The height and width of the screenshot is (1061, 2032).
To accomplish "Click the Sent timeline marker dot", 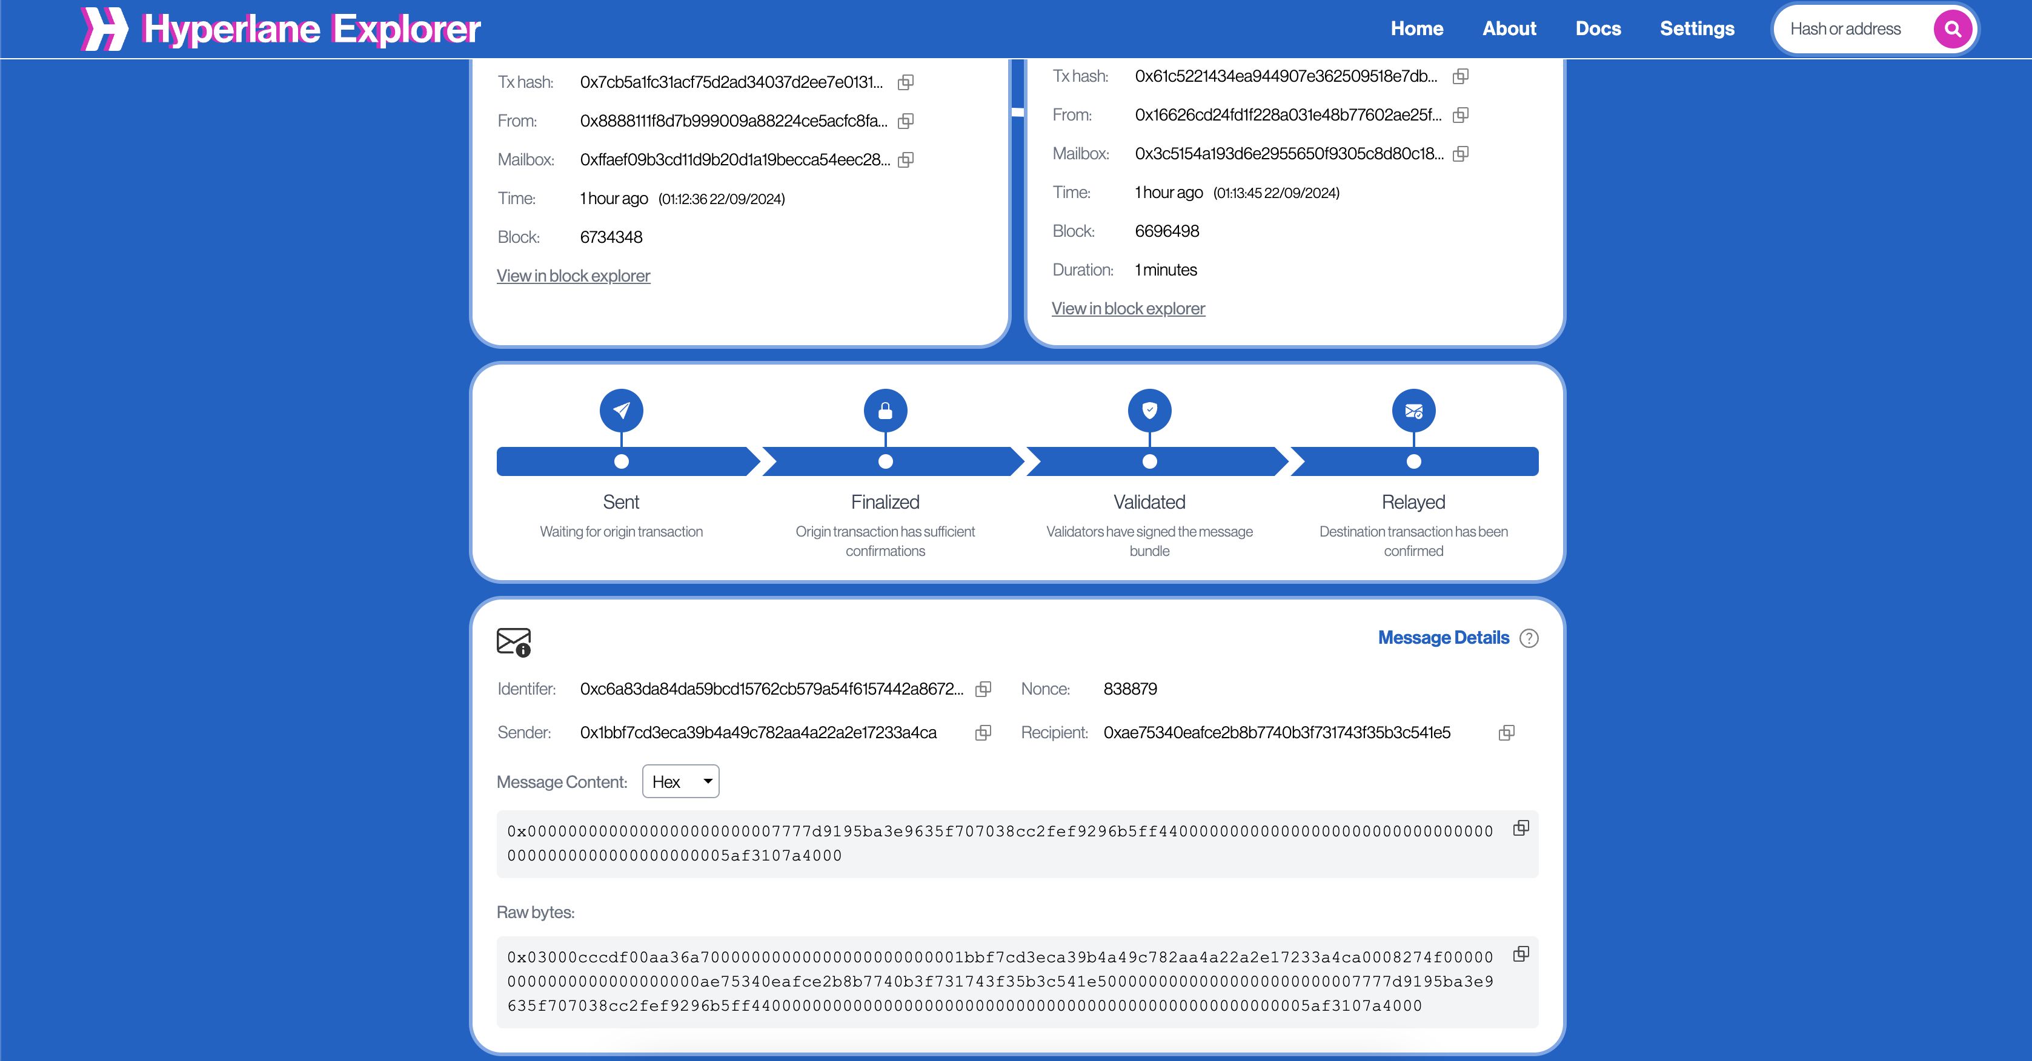I will point(622,461).
